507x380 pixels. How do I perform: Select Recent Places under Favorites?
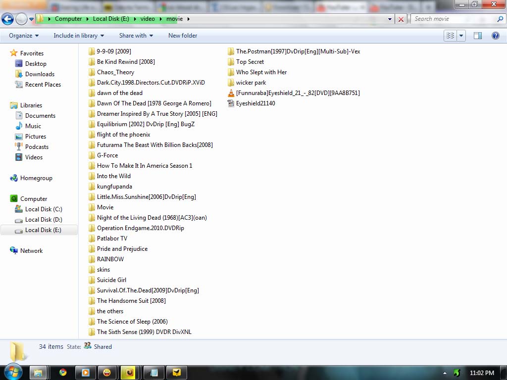click(x=43, y=84)
